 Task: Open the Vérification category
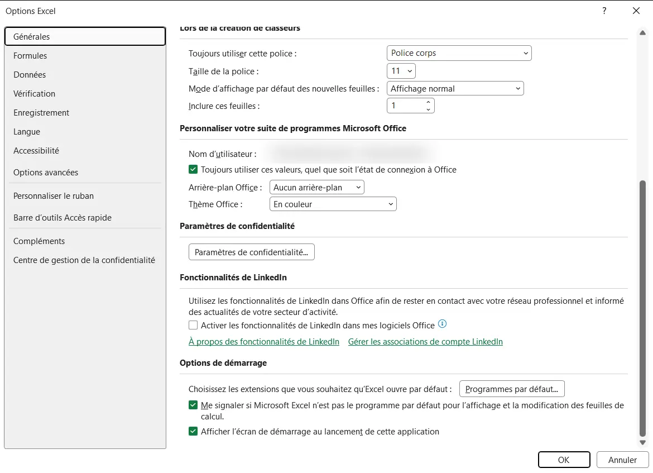pos(85,94)
